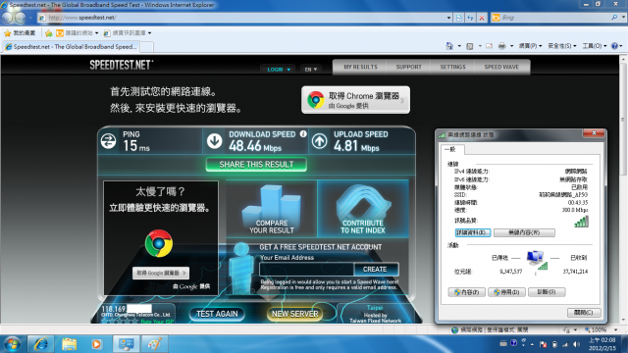The width and height of the screenshot is (628, 353).
Task: Open the Tools (工具) command menu
Action: [x=594, y=46]
